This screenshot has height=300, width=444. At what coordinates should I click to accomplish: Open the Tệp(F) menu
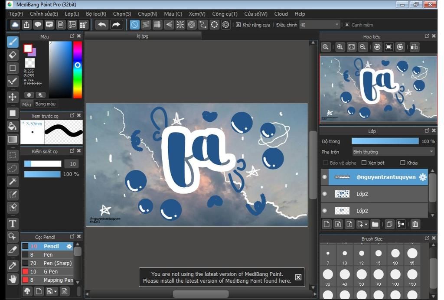tap(16, 14)
